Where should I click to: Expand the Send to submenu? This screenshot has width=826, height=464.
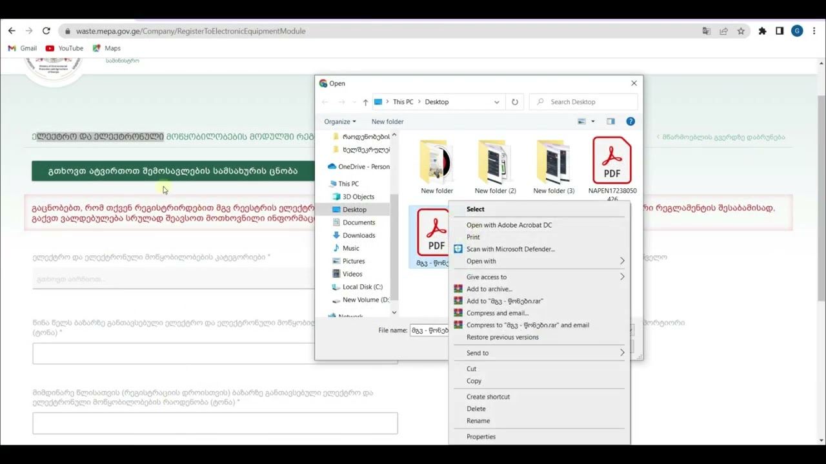[x=539, y=353]
